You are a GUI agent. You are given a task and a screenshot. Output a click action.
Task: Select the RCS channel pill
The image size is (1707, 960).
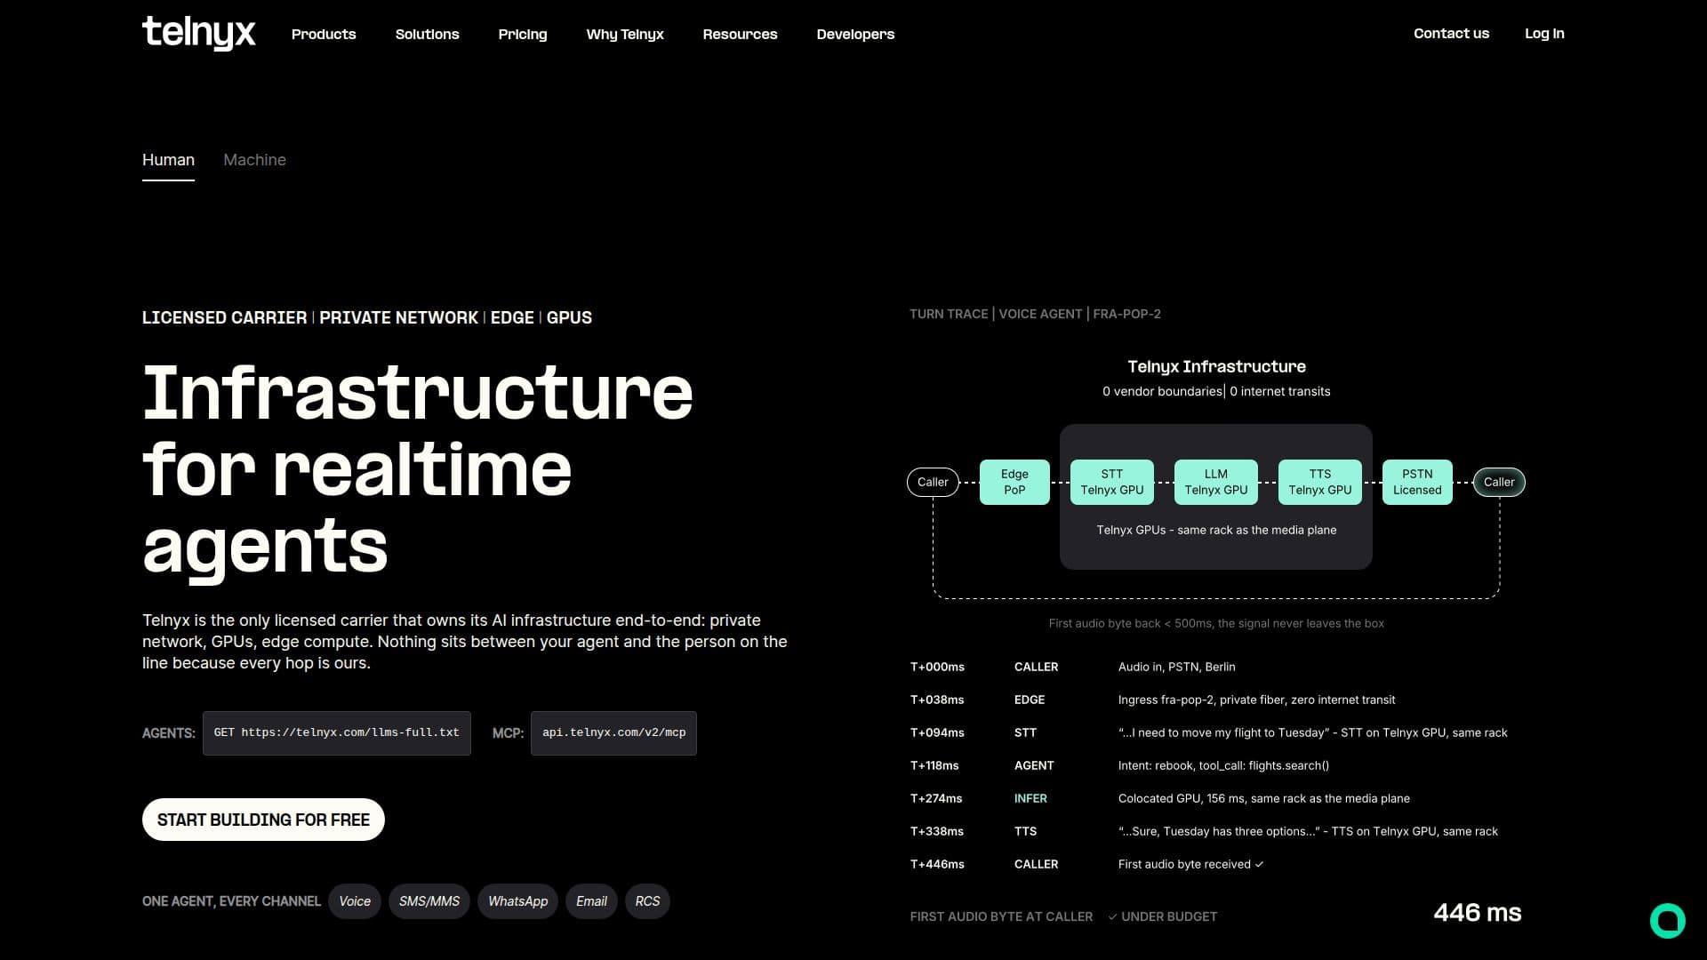(647, 901)
